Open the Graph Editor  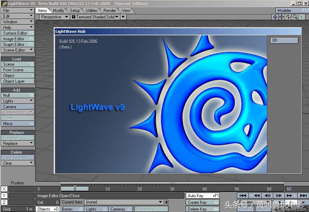[18, 45]
